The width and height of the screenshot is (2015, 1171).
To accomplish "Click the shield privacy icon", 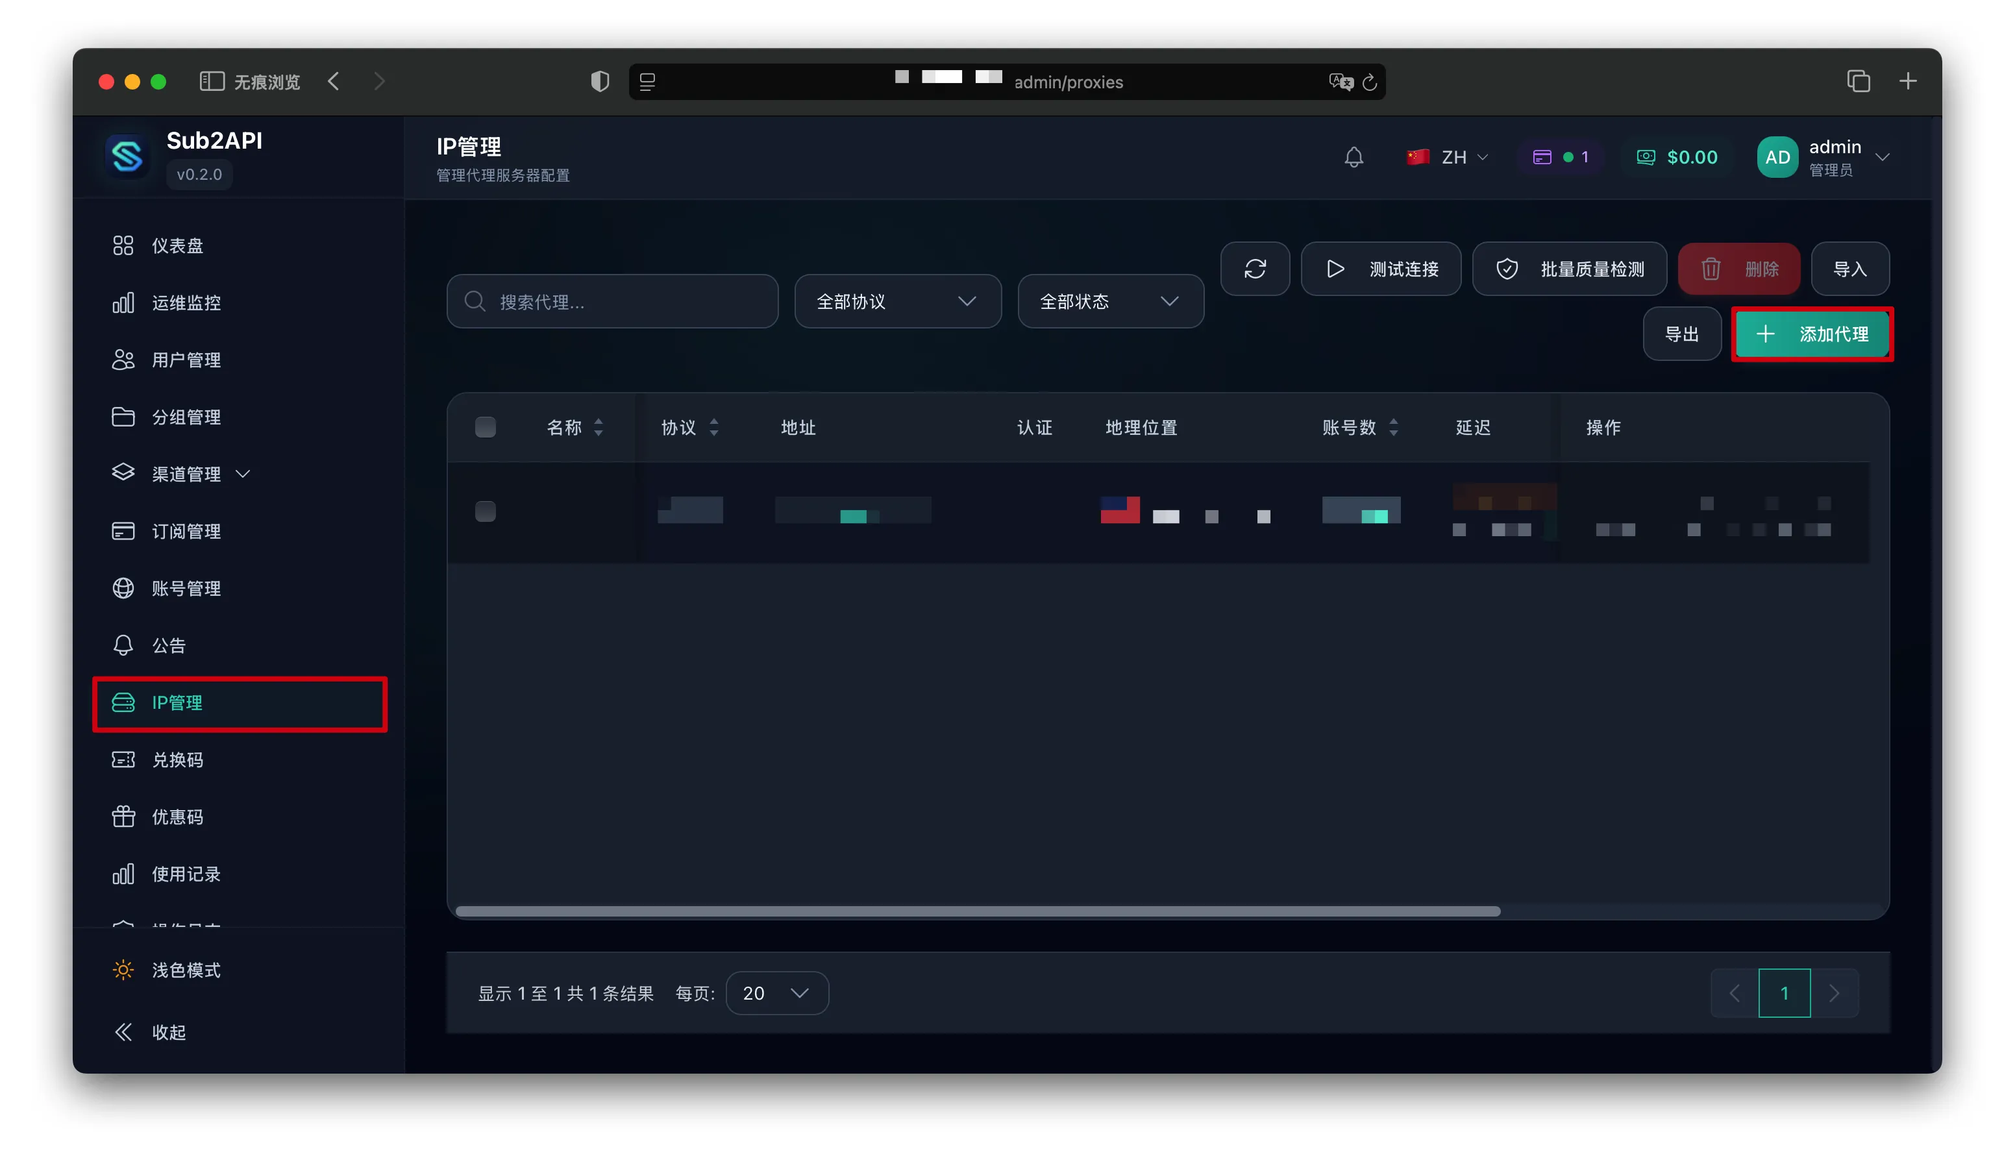I will [x=600, y=82].
